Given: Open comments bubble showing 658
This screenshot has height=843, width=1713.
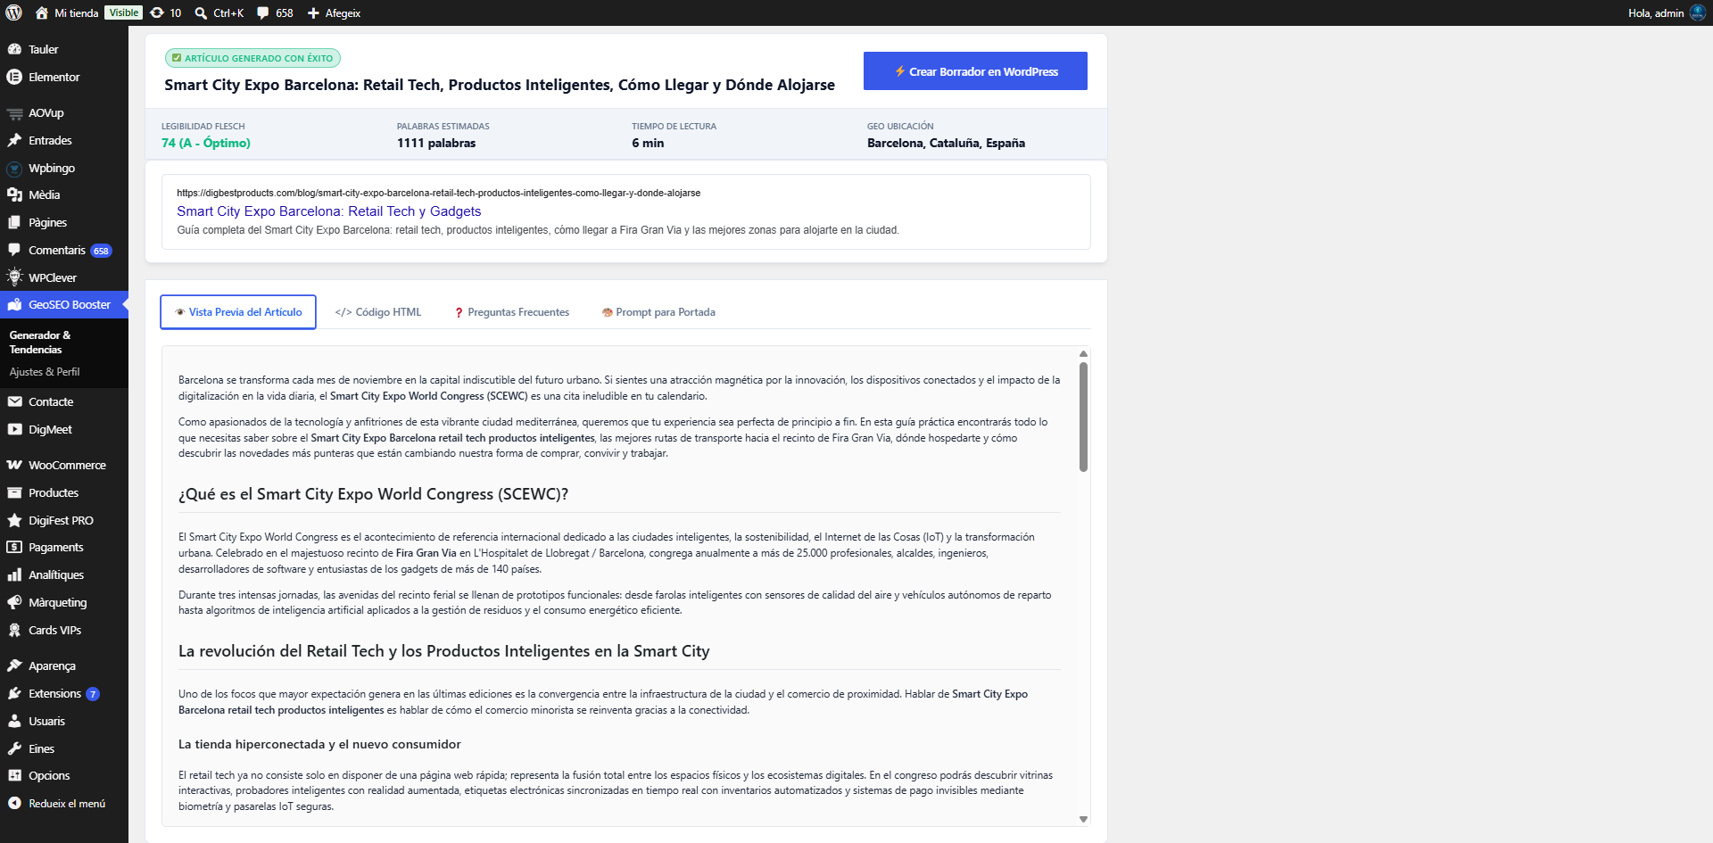Looking at the screenshot, I should 275,12.
